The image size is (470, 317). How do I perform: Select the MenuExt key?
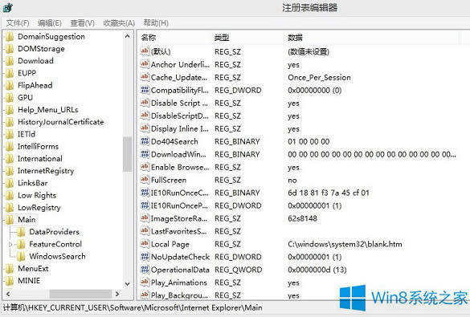33,269
